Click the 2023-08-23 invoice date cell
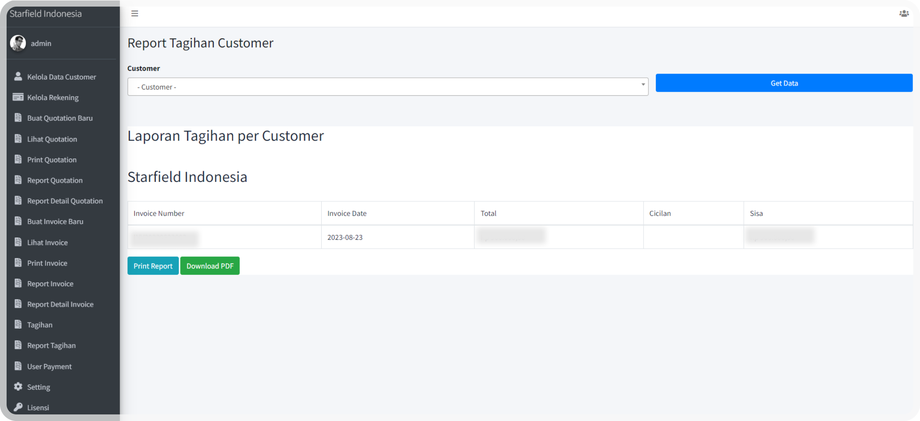Viewport: 920px width, 421px height. click(x=345, y=237)
